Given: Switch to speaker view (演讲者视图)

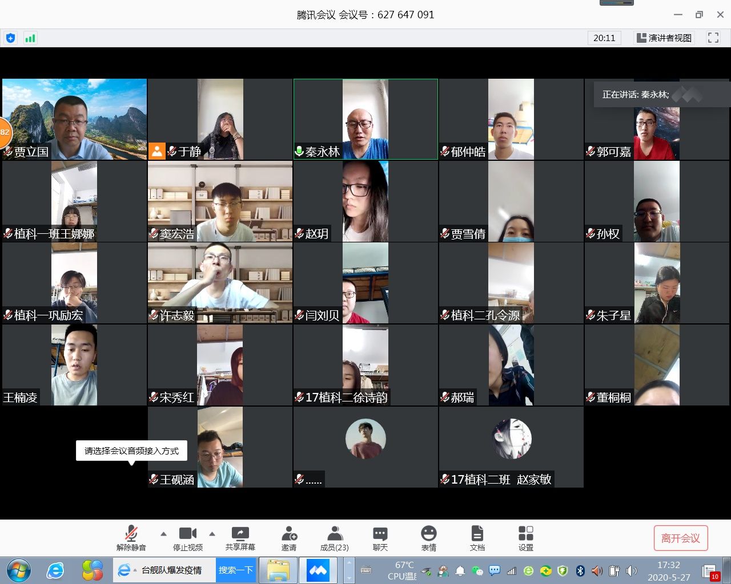Looking at the screenshot, I should click(664, 38).
